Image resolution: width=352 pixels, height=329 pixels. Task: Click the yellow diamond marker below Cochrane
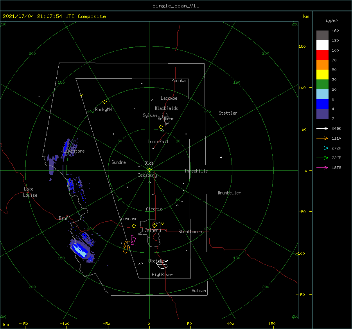[x=134, y=226]
